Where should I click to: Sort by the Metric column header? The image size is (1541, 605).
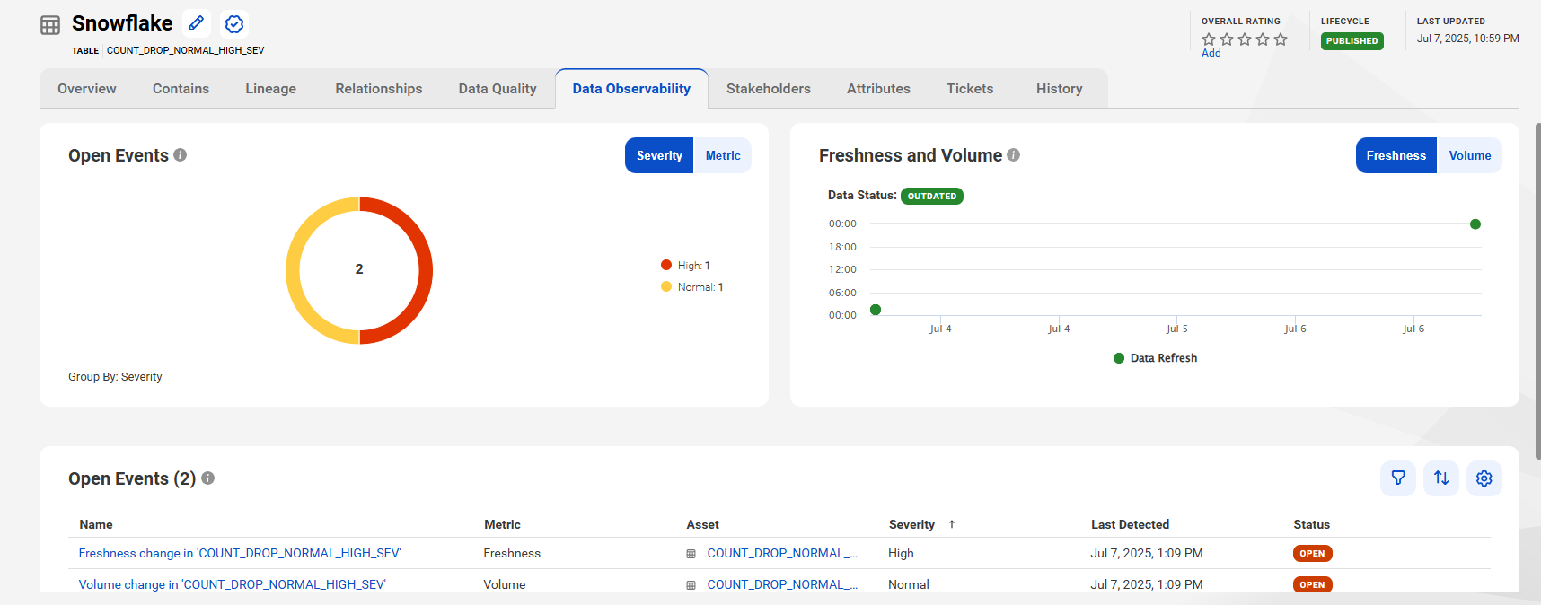(x=502, y=524)
